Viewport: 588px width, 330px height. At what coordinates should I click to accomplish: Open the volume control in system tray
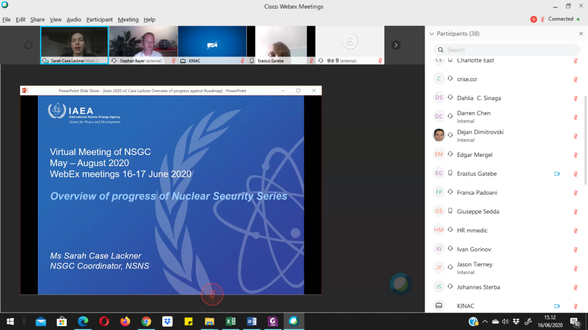point(505,322)
